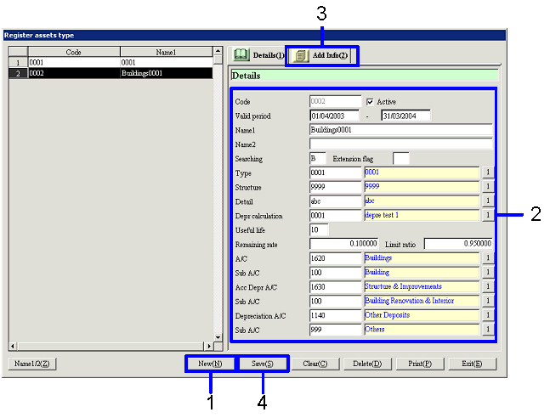
Task: Select list row Buildings0001
Action: point(111,73)
